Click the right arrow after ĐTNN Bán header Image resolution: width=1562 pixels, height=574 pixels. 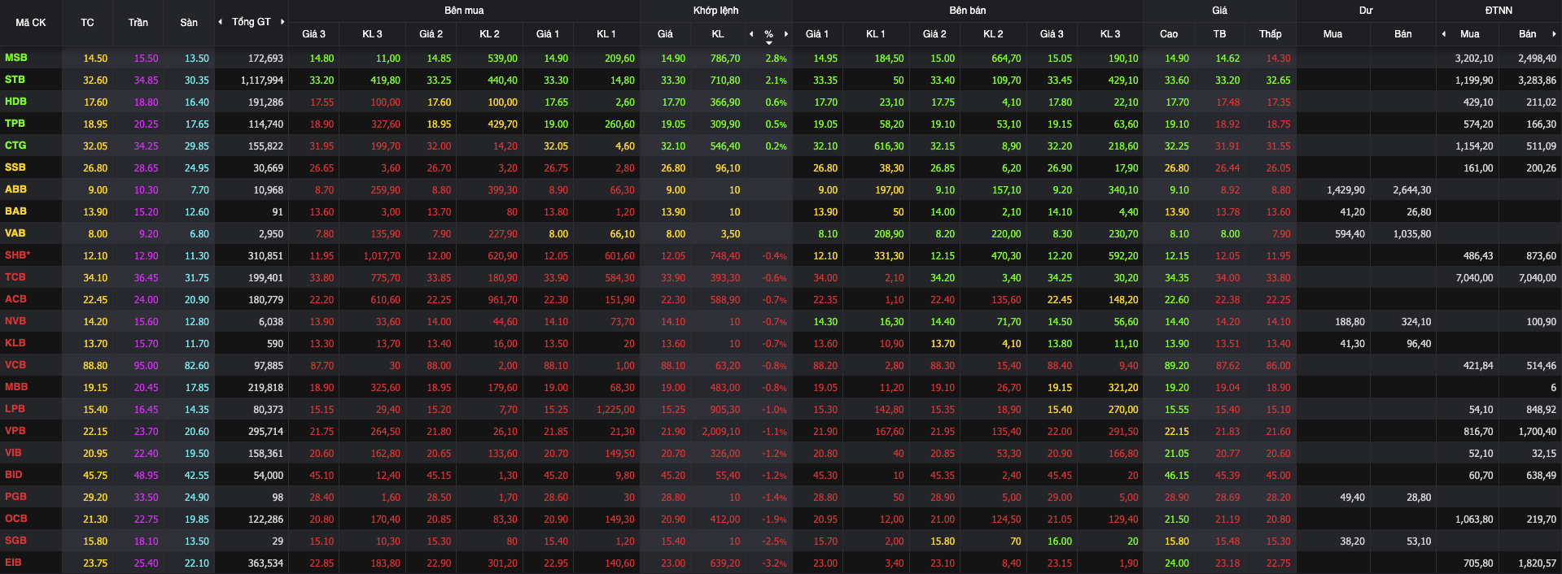(1555, 34)
